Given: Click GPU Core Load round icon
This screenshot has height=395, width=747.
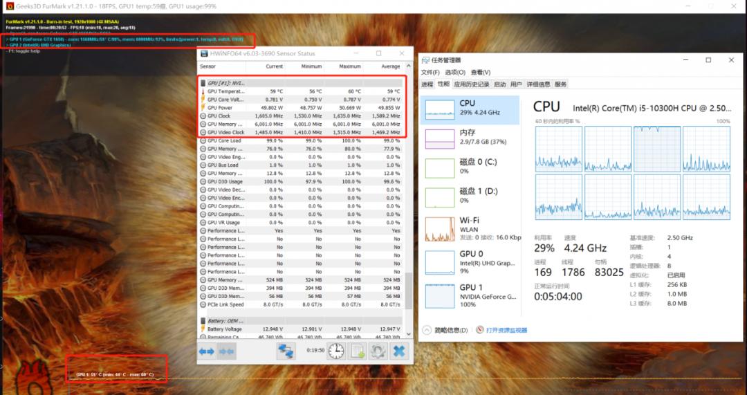Looking at the screenshot, I should tap(203, 140).
